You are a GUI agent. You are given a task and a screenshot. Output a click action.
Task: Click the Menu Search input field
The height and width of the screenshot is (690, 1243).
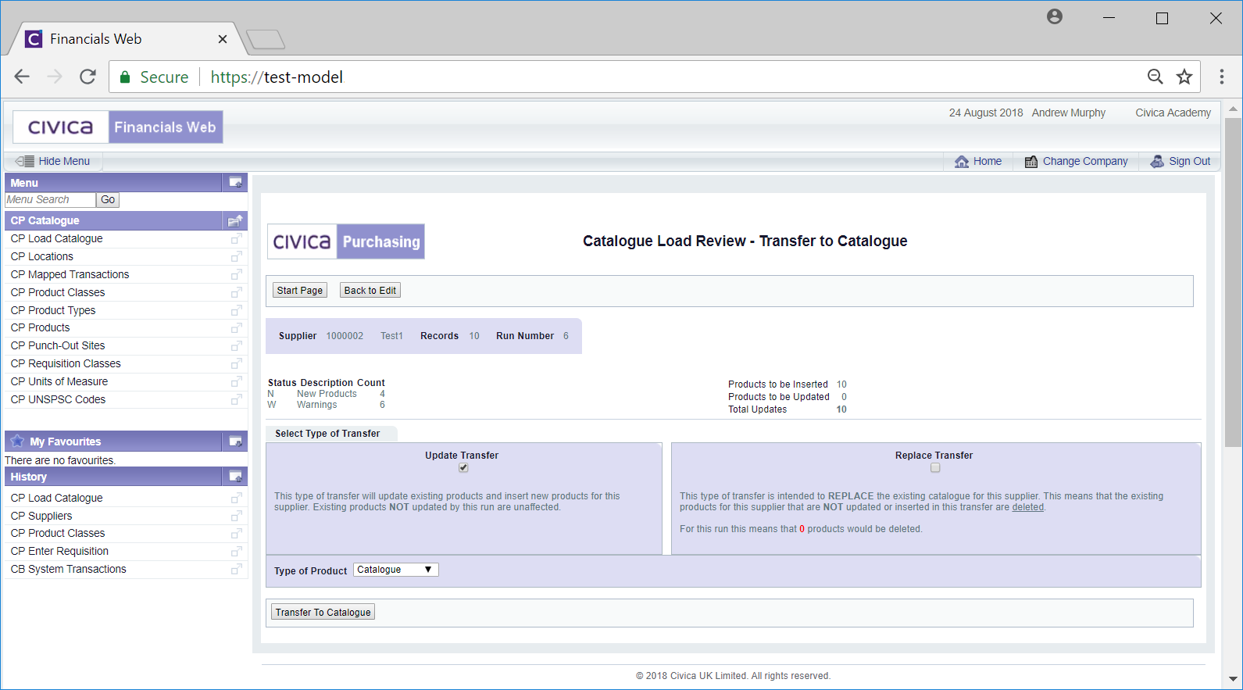50,200
